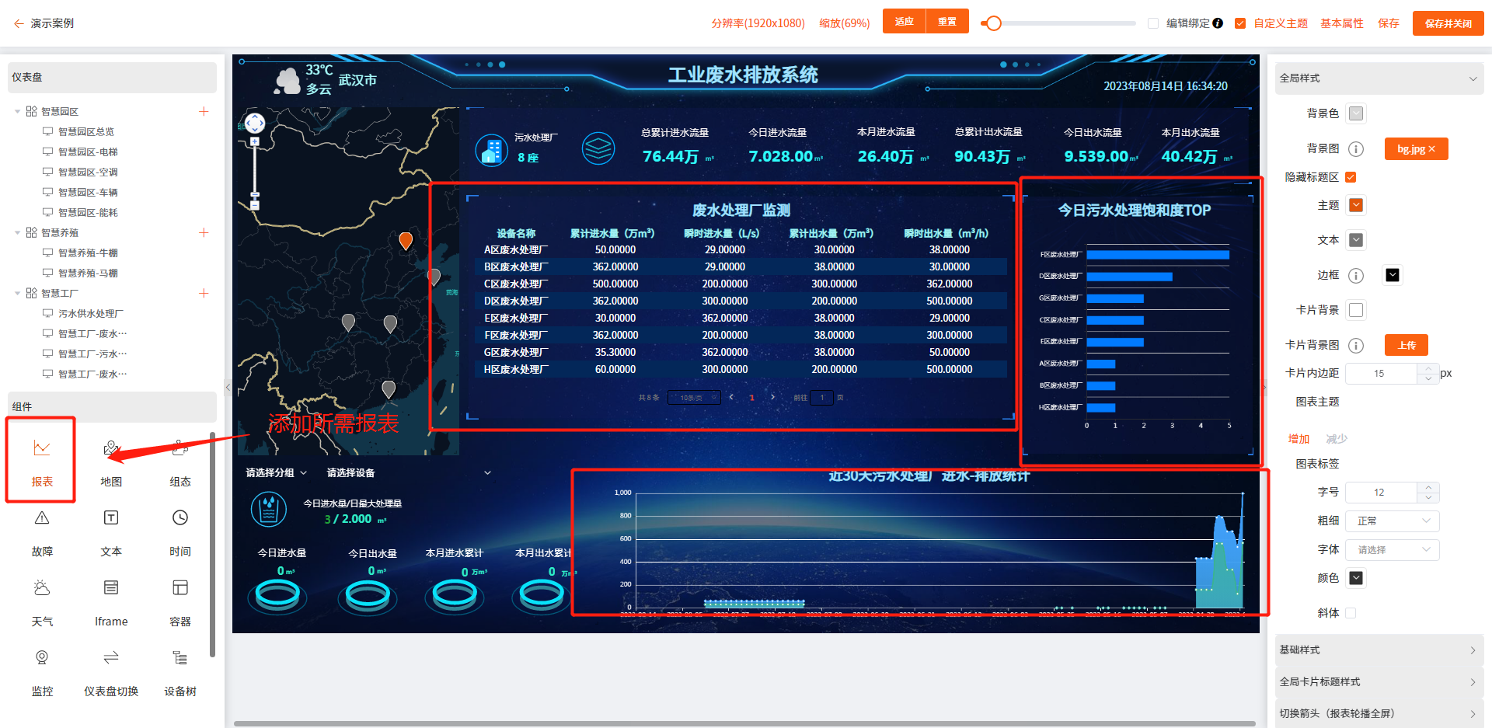The height and width of the screenshot is (728, 1492).
Task: Add dashboard under 智慧工厂 with plus icon
Action: pyautogui.click(x=204, y=293)
